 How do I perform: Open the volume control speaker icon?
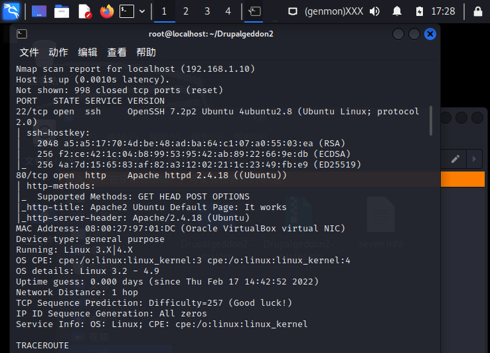(x=374, y=11)
